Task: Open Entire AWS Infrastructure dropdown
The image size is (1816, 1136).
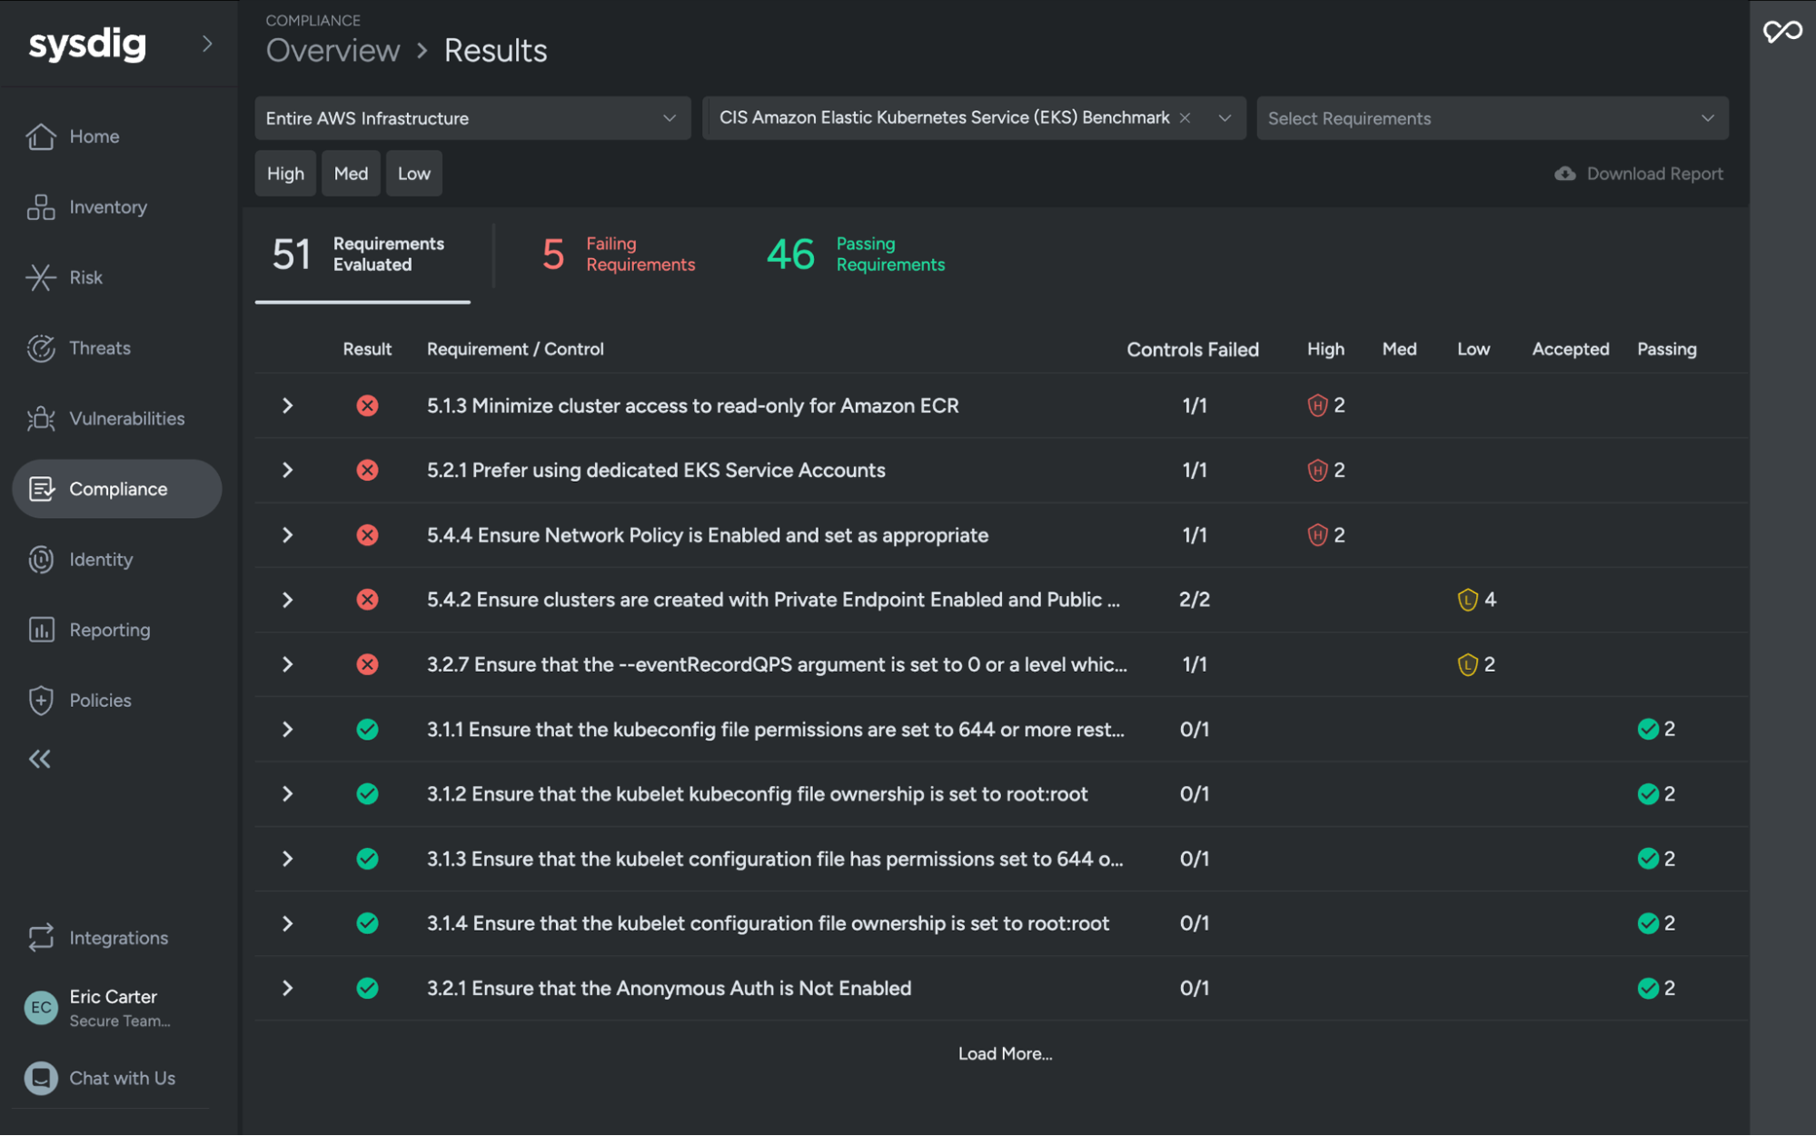Action: coord(471,118)
